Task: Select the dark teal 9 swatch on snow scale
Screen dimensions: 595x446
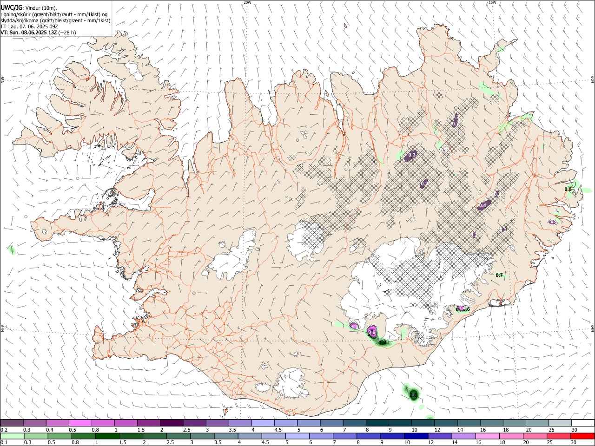Action: tap(401, 423)
